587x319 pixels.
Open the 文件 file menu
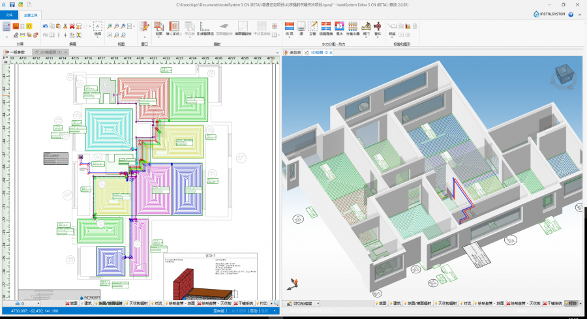tap(9, 14)
